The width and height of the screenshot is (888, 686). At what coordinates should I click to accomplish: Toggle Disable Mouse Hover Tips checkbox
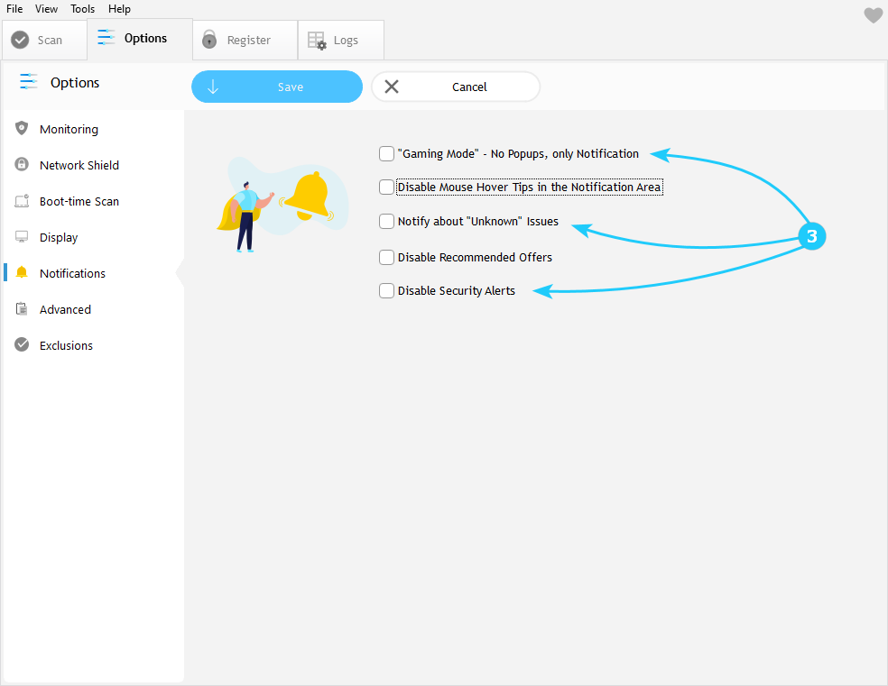click(387, 188)
